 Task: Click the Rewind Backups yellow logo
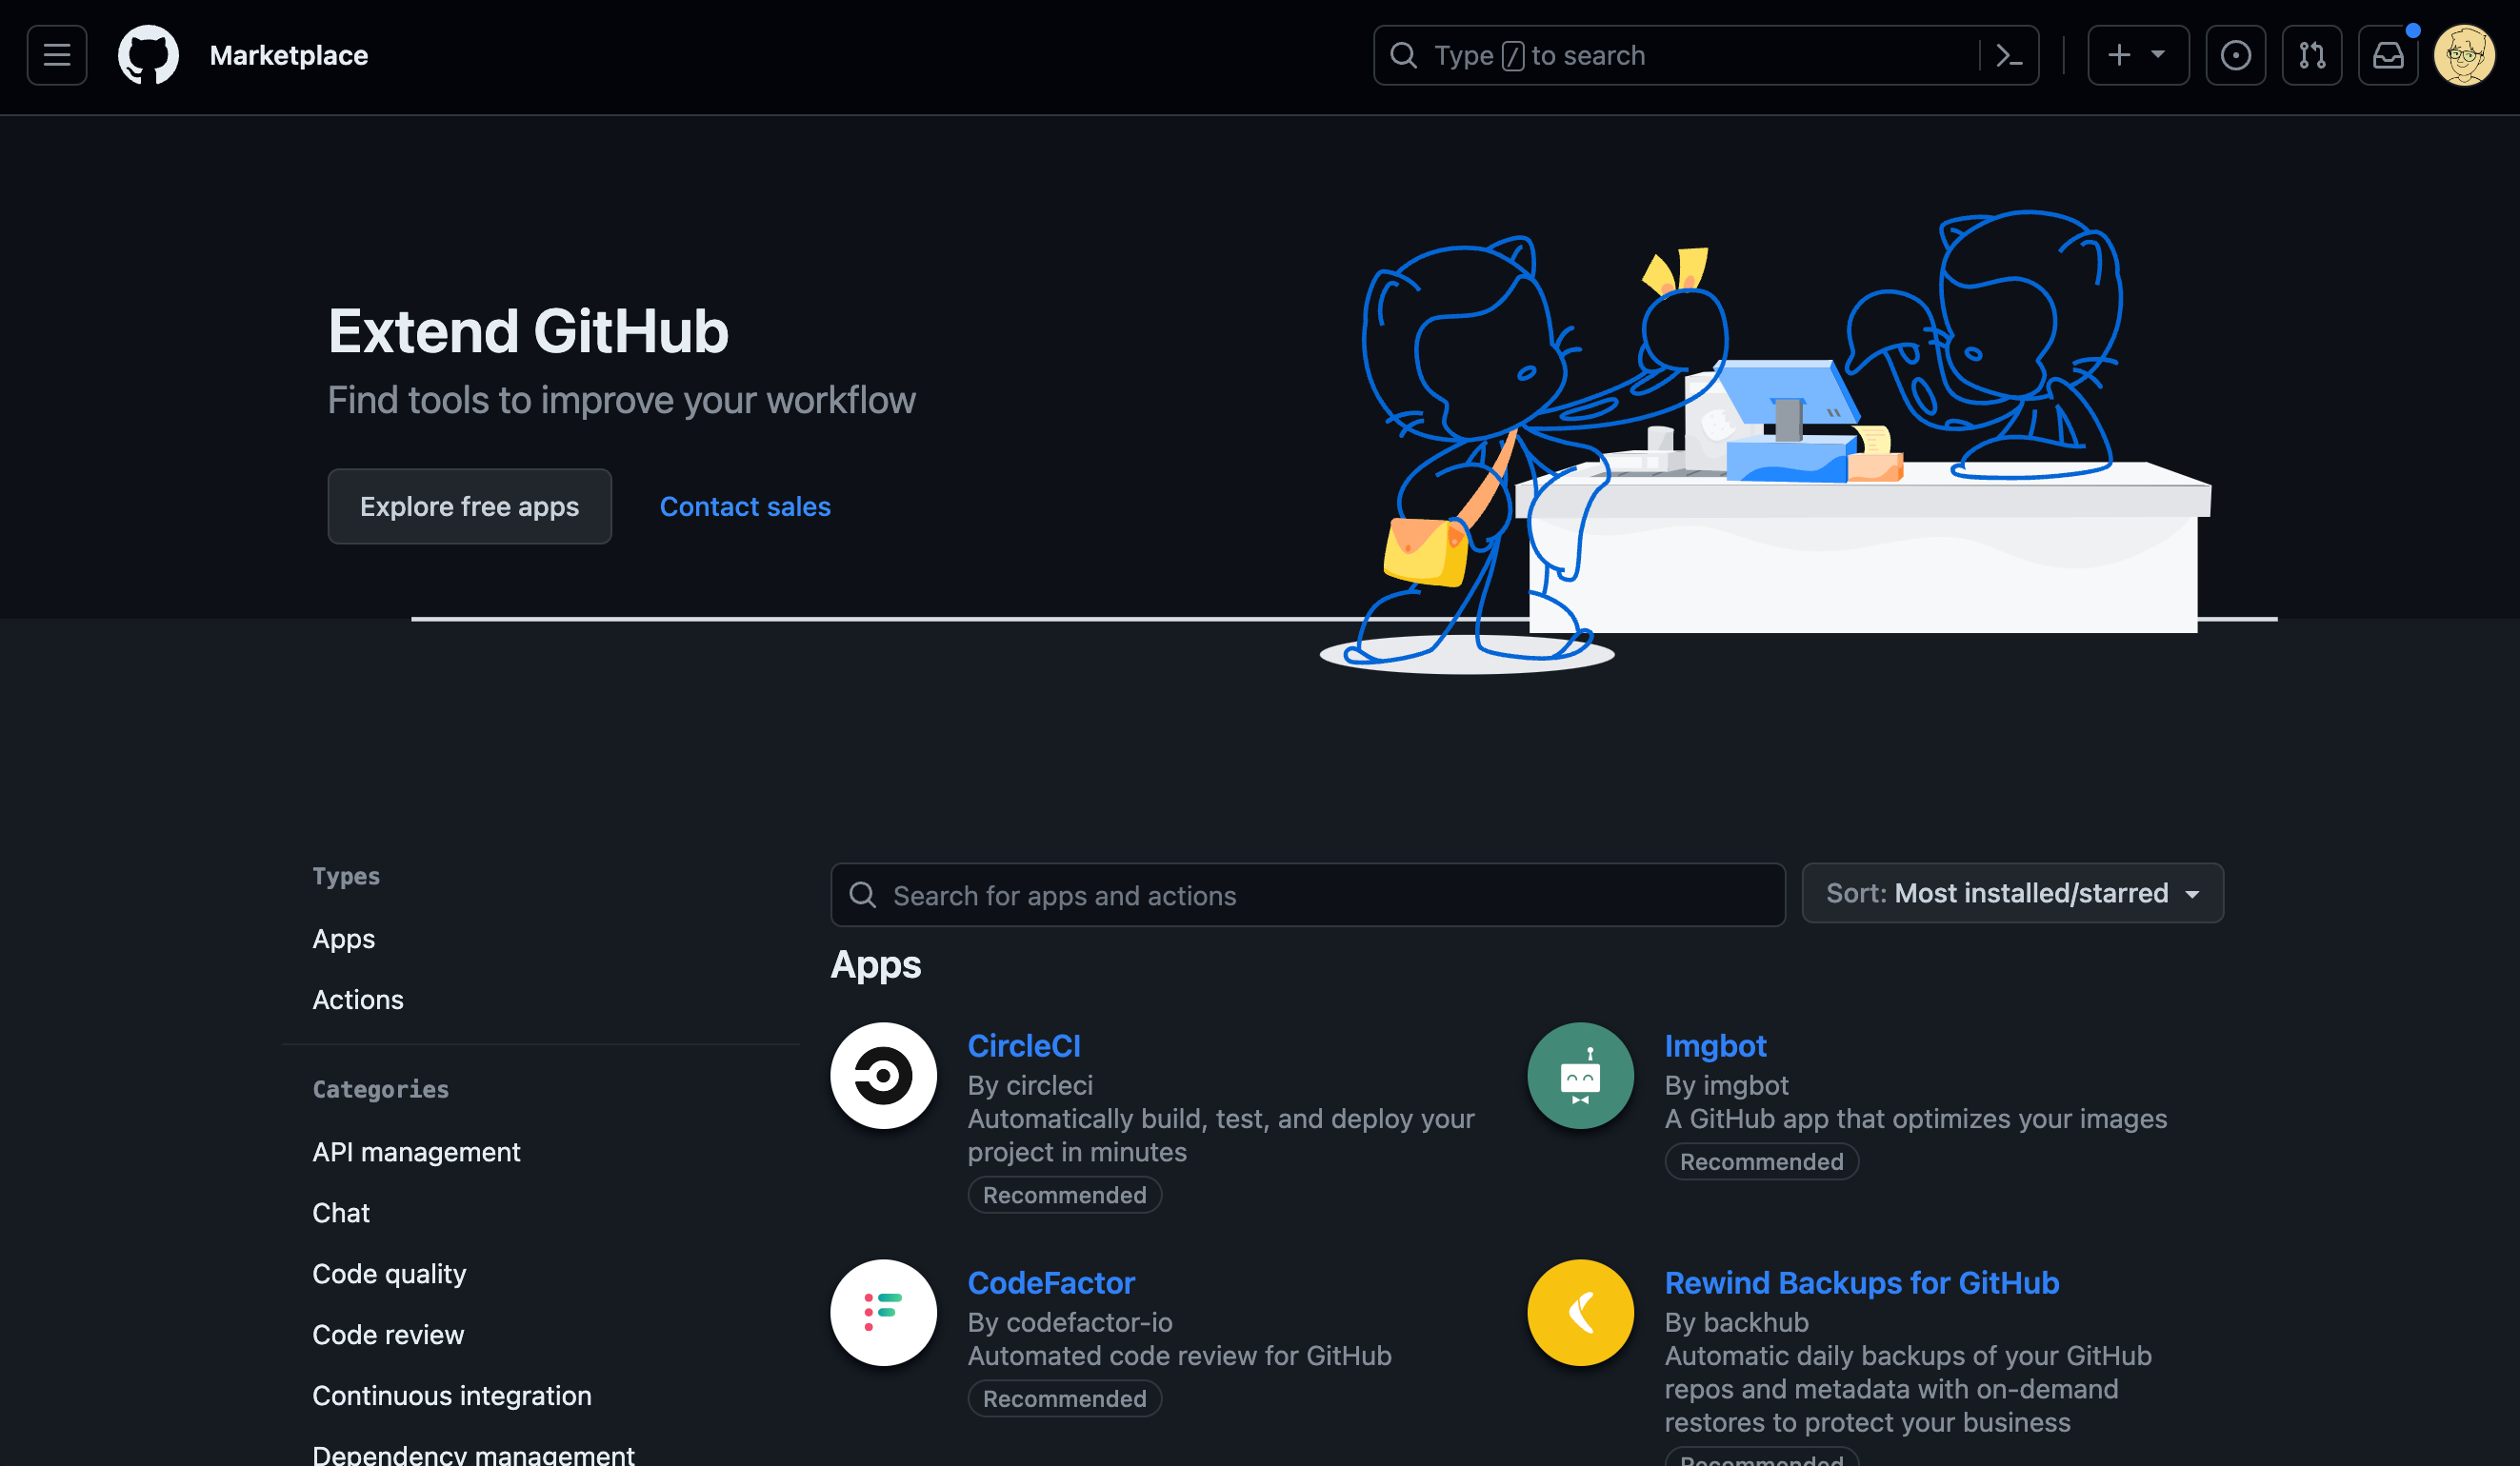click(1580, 1312)
